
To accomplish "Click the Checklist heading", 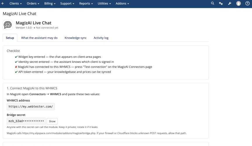I will point(13,51).
